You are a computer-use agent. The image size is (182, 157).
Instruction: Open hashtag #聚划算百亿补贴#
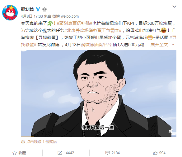pyautogui.click(x=74, y=23)
